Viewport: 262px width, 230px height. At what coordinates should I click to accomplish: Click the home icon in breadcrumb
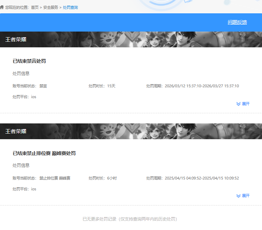[2, 7]
